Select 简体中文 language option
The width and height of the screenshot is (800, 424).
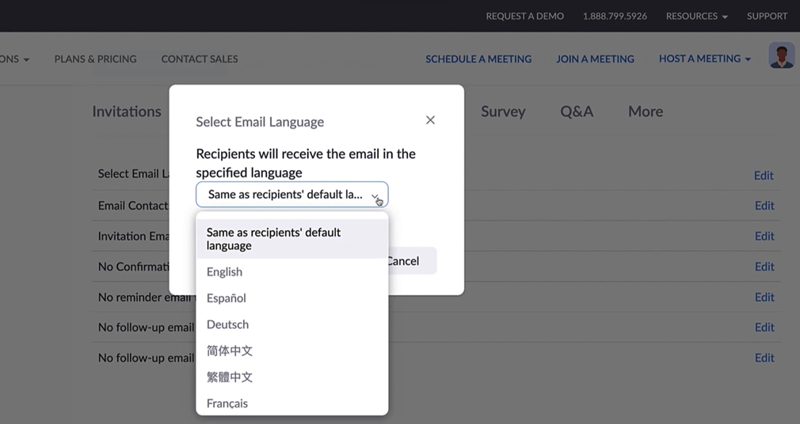tap(230, 350)
